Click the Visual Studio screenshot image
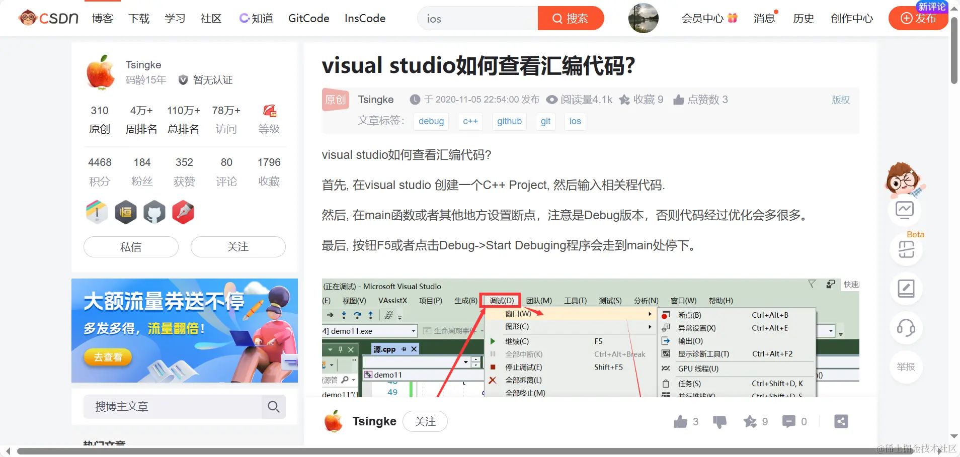The height and width of the screenshot is (457, 960). click(591, 338)
